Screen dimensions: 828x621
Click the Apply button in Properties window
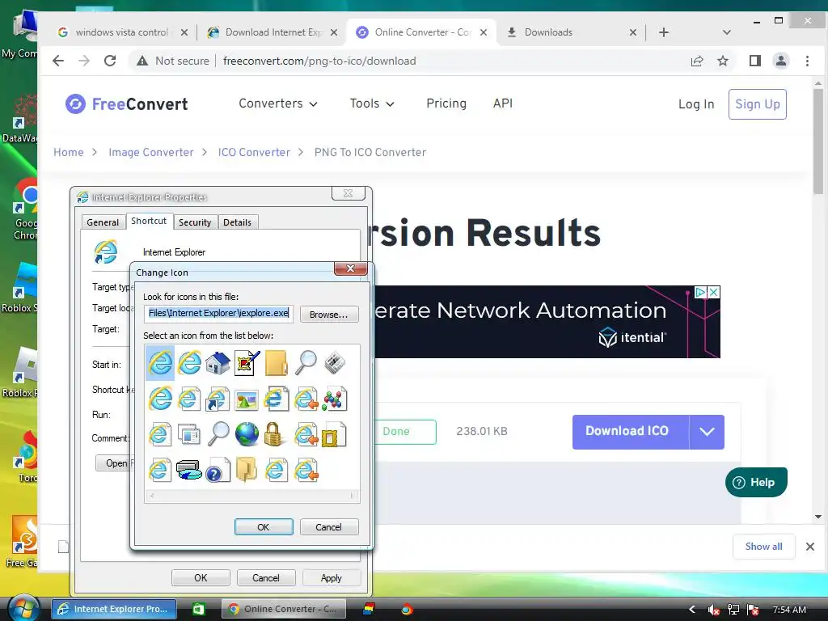(x=331, y=577)
